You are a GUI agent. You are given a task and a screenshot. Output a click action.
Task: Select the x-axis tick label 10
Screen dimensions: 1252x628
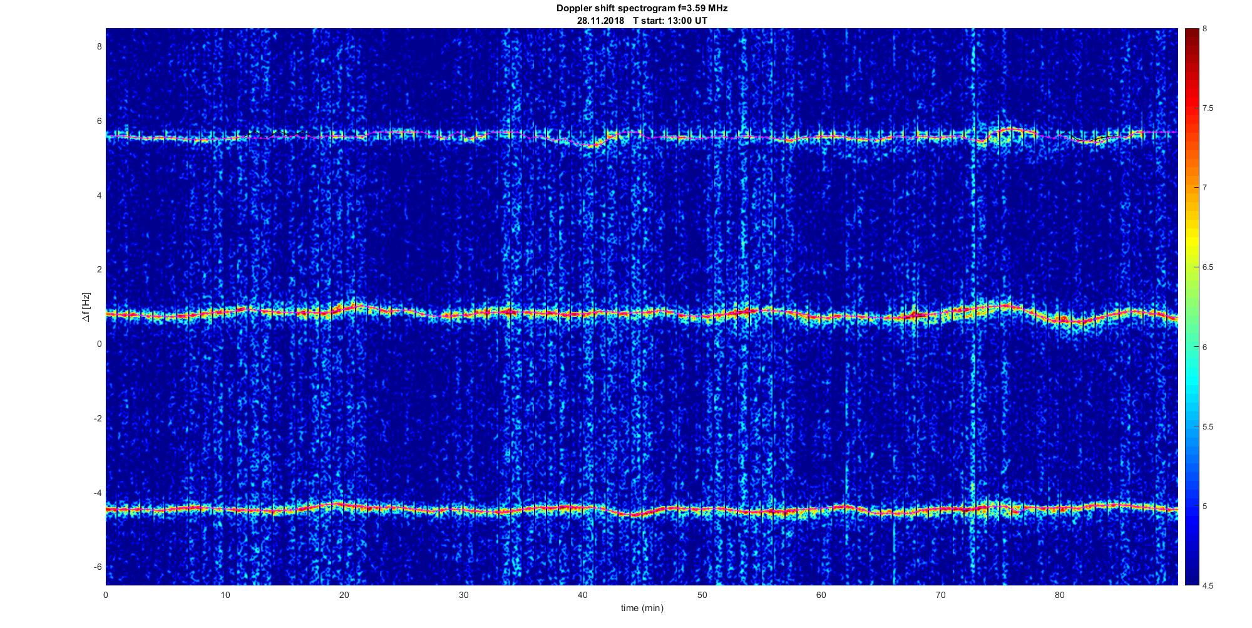click(x=225, y=595)
